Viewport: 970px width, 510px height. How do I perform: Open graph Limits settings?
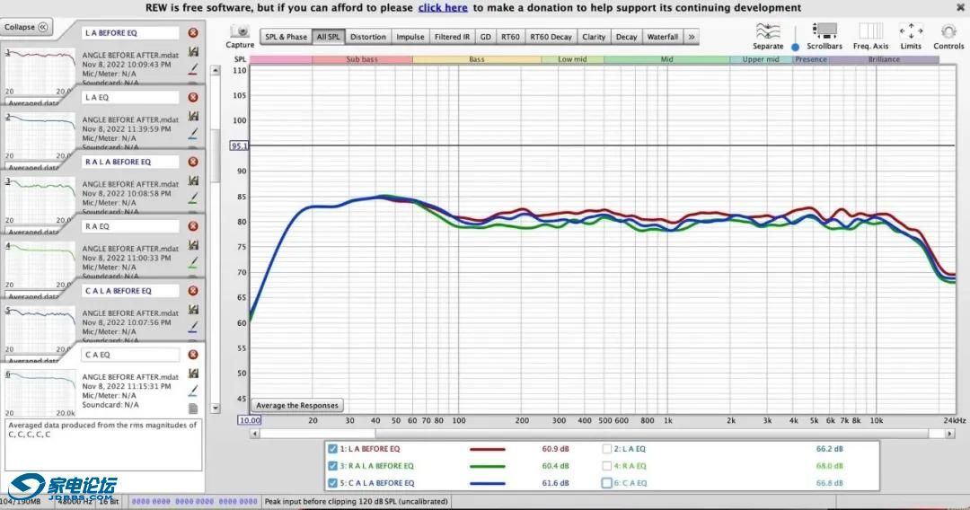pyautogui.click(x=911, y=37)
